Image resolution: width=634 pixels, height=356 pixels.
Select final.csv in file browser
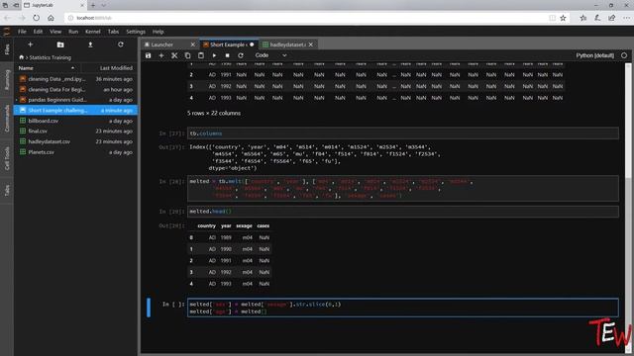click(75, 132)
